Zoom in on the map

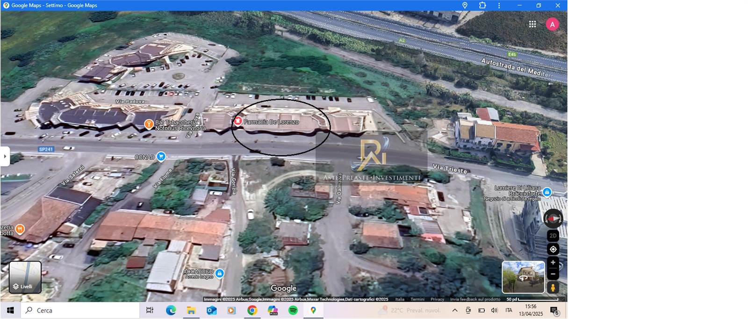pyautogui.click(x=553, y=262)
